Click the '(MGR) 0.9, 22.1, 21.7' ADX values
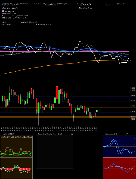 pos(28,22)
